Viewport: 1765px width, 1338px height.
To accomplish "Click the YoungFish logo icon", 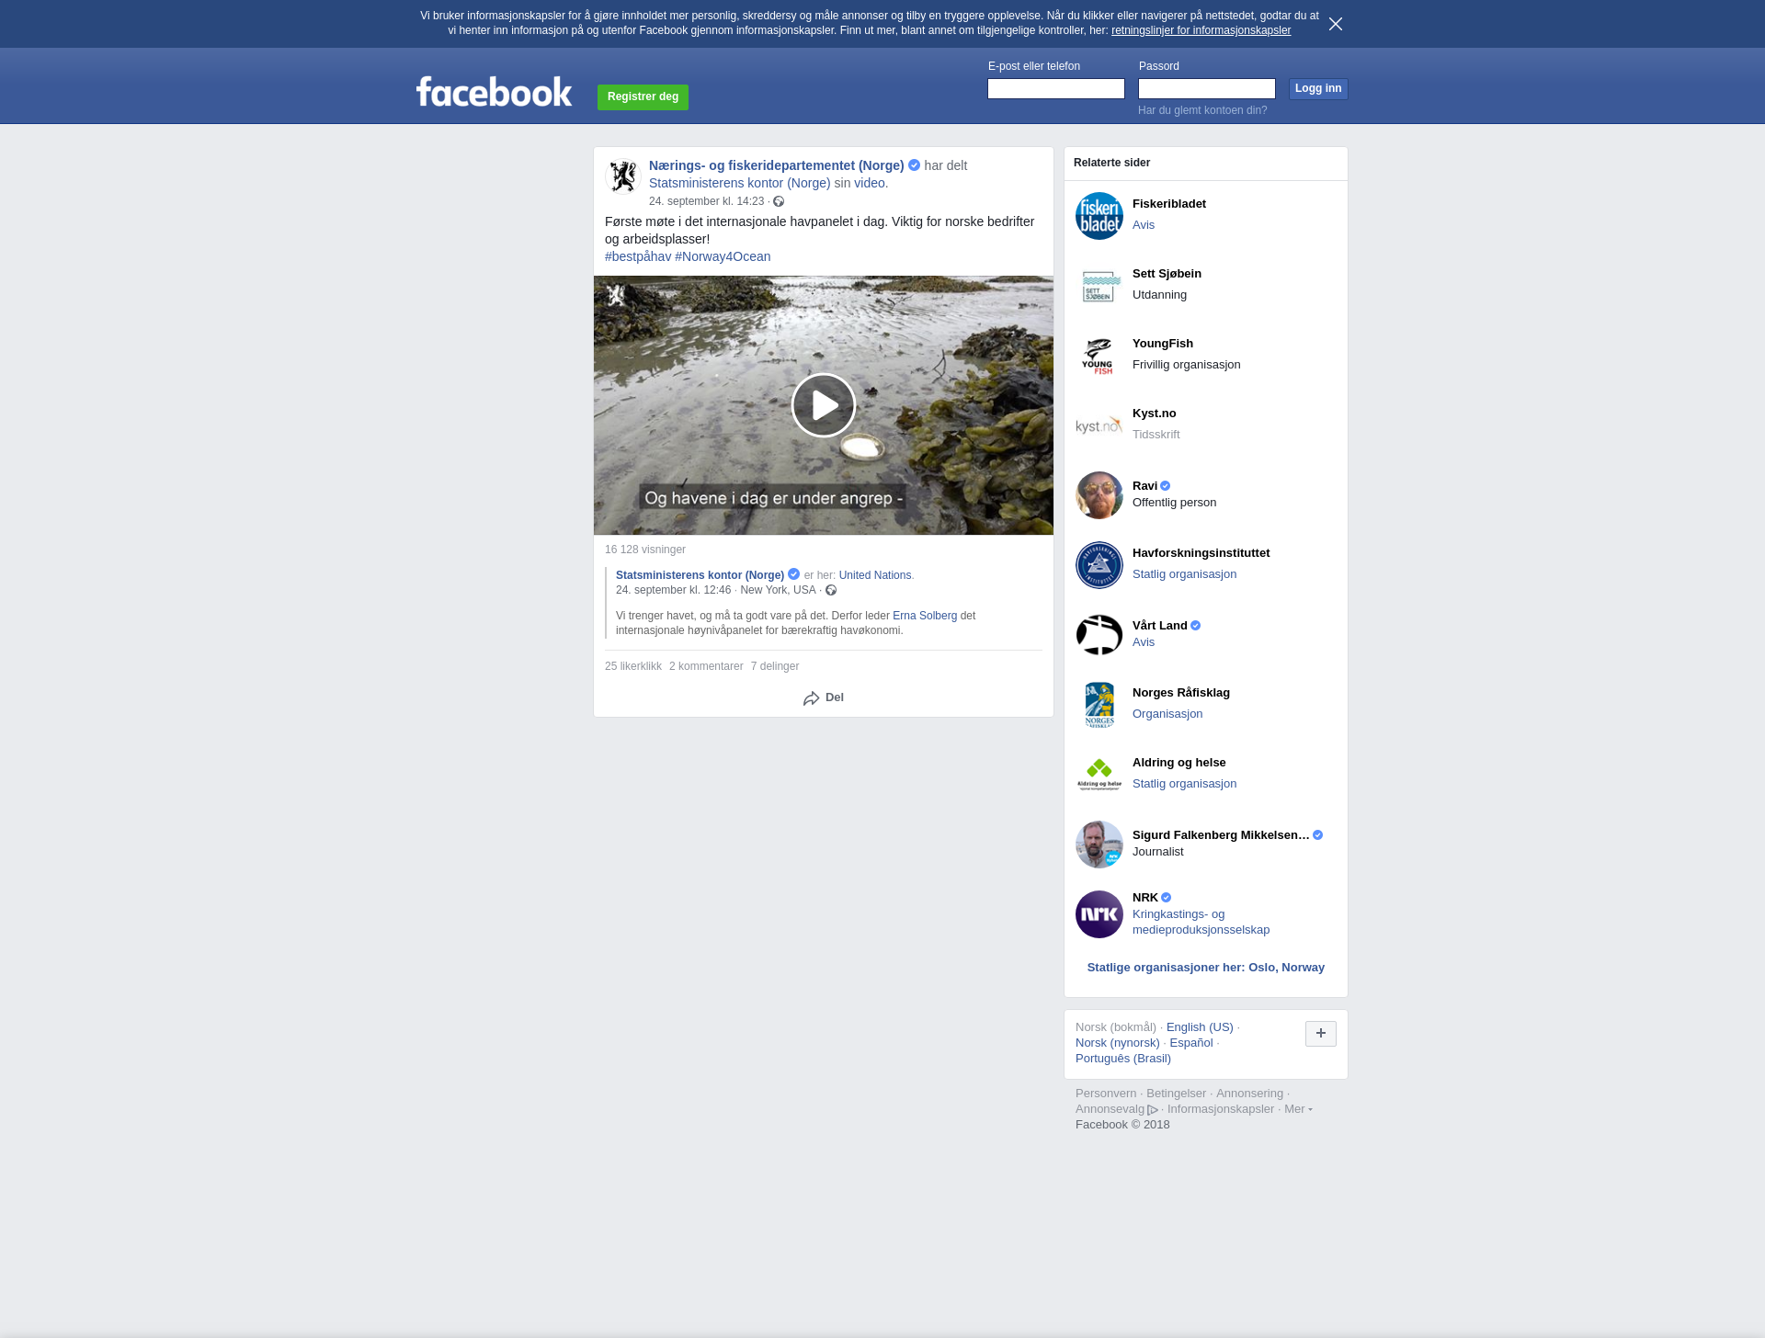I will tap(1099, 356).
